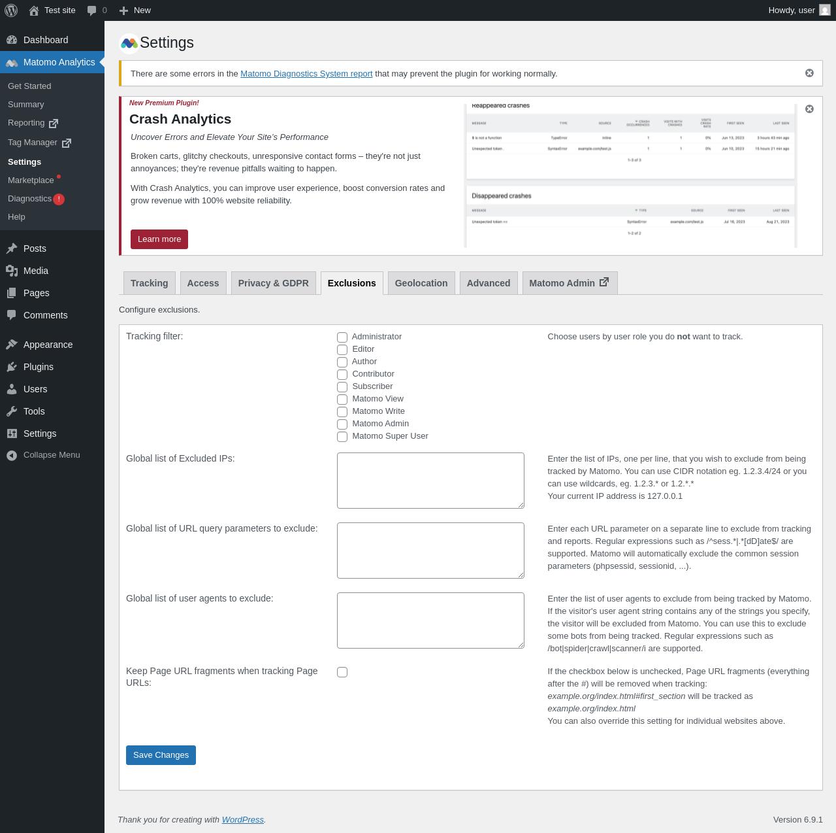This screenshot has height=833, width=836.
Task: Check the Matomo Admin role checkbox
Action: pyautogui.click(x=342, y=424)
